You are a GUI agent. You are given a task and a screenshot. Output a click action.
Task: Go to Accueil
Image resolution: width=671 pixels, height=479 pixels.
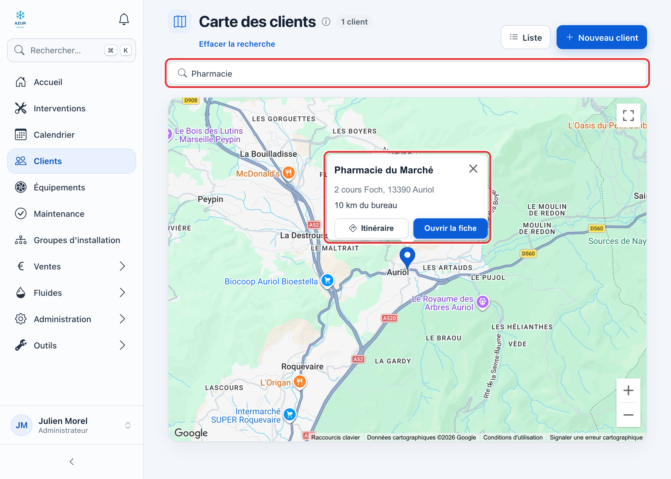tap(72, 82)
